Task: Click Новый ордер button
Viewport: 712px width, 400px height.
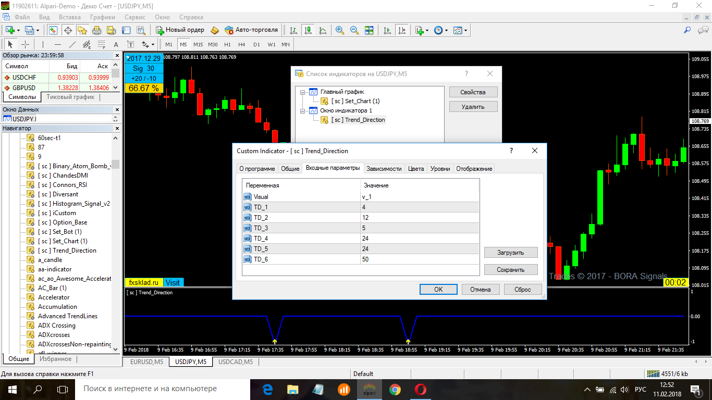Action: 180,30
